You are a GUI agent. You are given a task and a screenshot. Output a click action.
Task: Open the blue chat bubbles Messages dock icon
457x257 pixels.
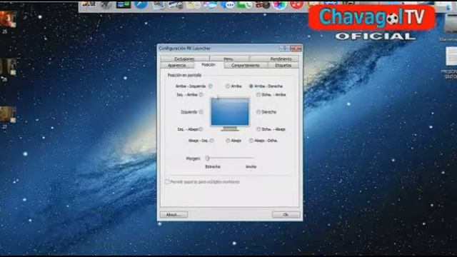tap(227, 4)
